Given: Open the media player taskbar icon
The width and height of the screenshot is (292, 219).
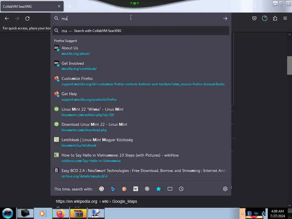Looking at the screenshot, I should 42,213.
